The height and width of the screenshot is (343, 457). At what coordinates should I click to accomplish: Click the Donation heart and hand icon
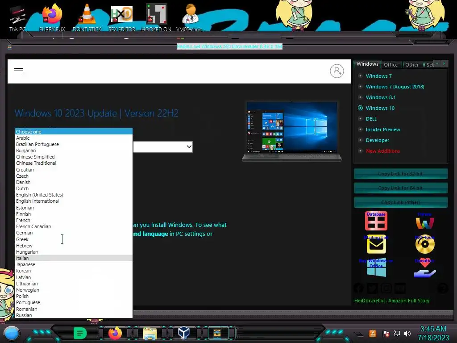tap(425, 268)
